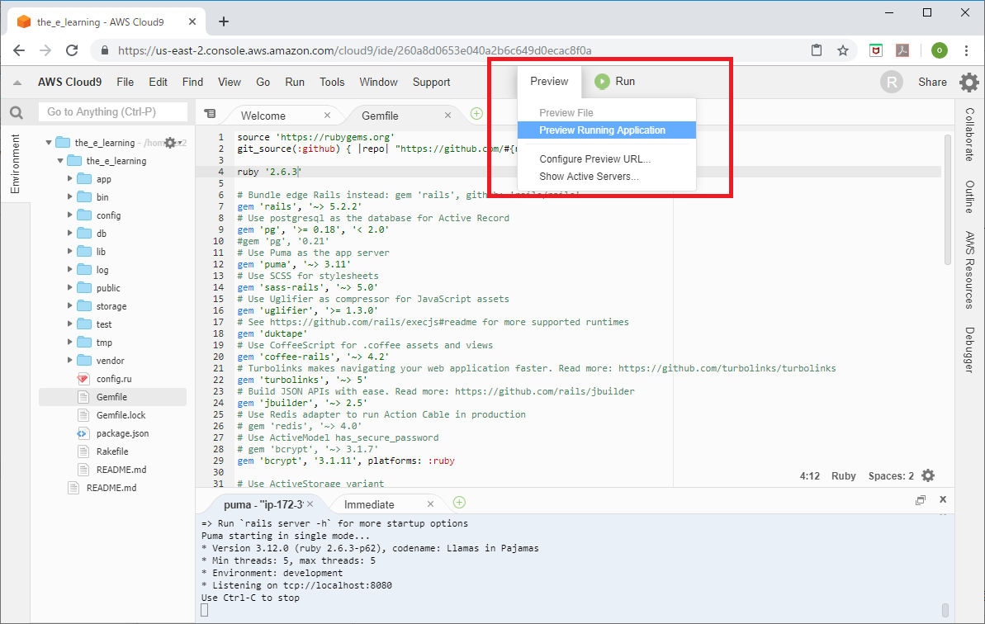This screenshot has width=985, height=624.
Task: Open new browser tab with plus button
Action: (224, 22)
